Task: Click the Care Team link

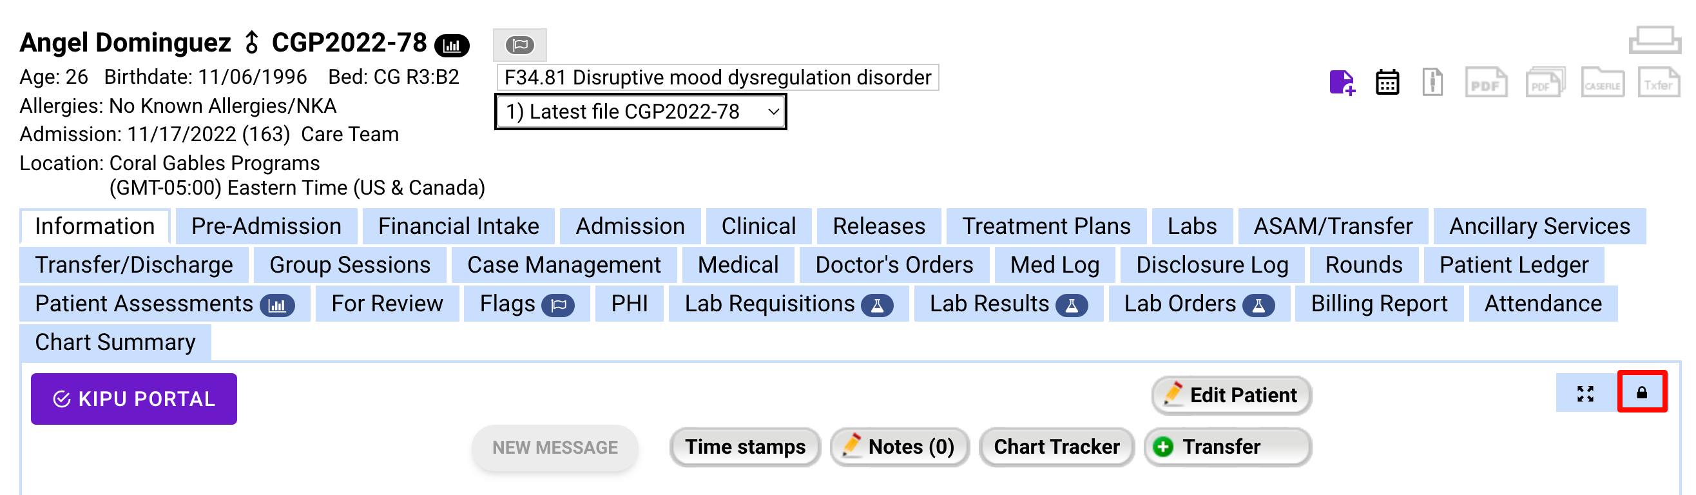Action: (350, 134)
